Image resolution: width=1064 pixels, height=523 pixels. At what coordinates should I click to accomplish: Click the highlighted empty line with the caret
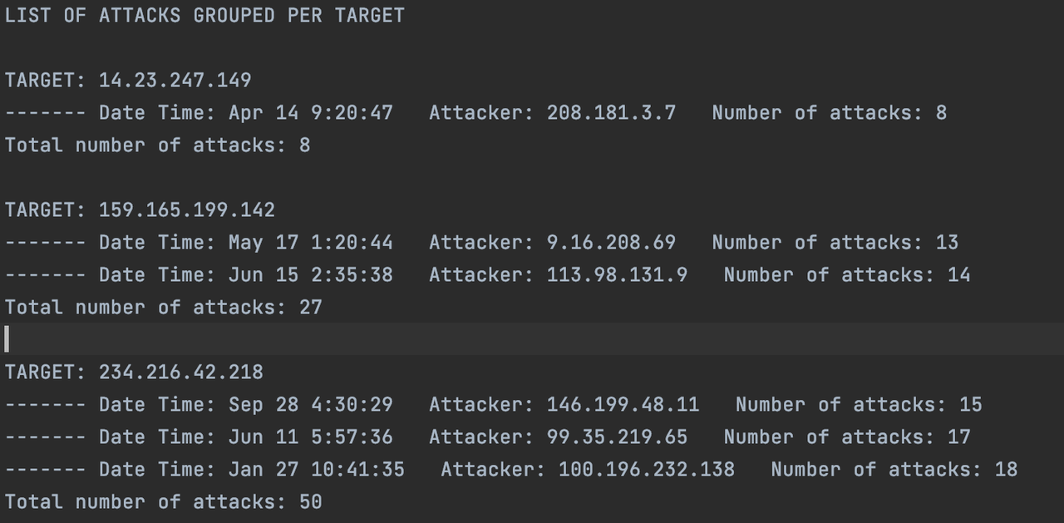point(532,339)
